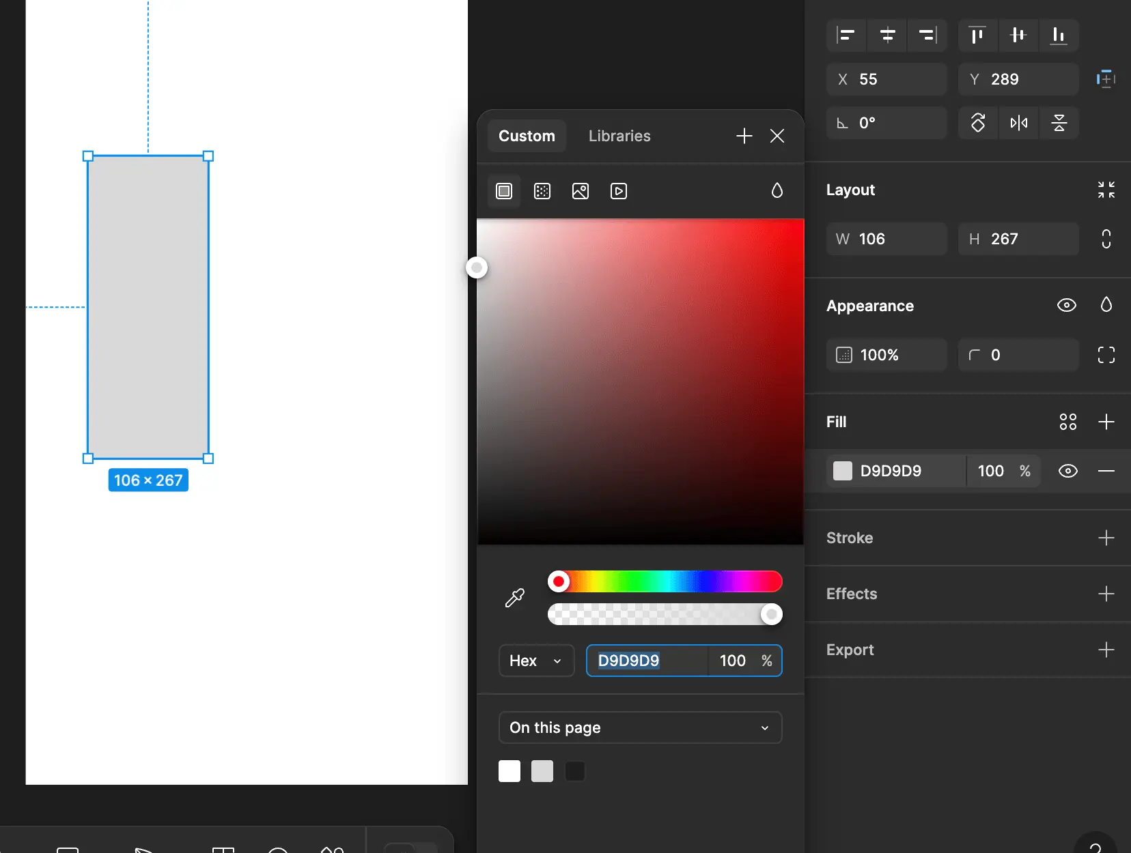1131x853 pixels.
Task: Expand the On this page dropdown
Action: tap(640, 727)
